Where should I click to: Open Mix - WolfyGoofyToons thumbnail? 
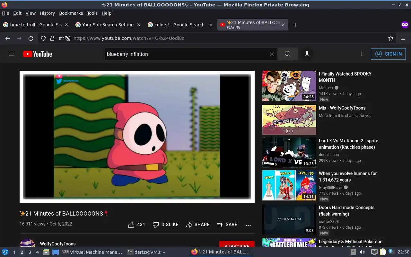coord(289,120)
